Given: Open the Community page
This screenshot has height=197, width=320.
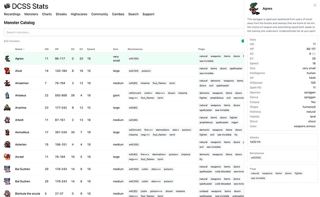Looking at the screenshot, I should [x=100, y=14].
